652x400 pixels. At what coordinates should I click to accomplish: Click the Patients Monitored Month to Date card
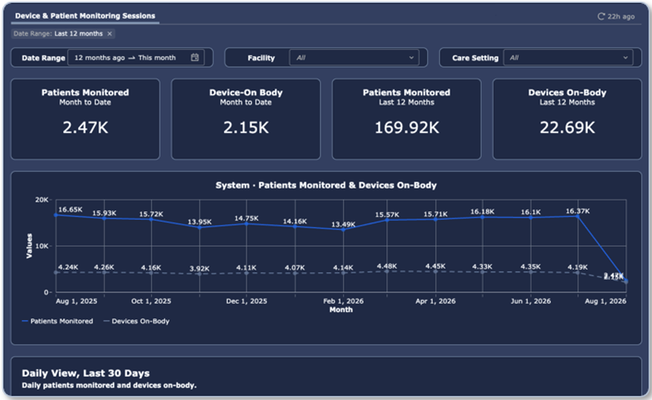click(85, 119)
